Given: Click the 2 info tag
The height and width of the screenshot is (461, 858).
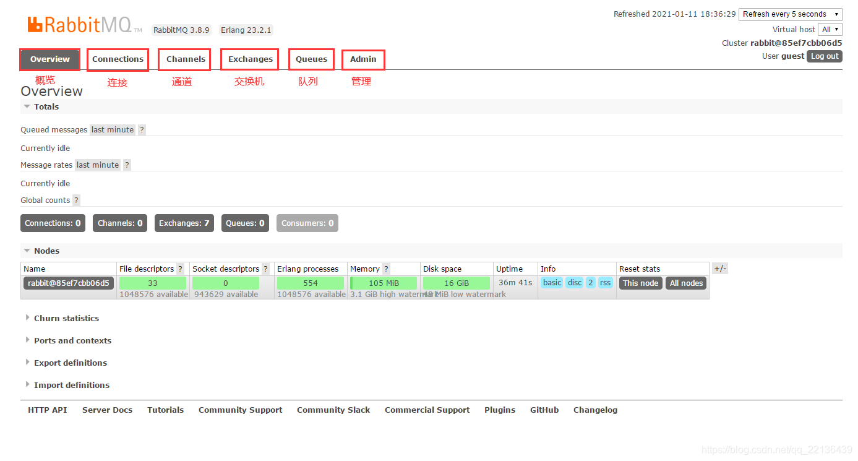Looking at the screenshot, I should tap(591, 283).
